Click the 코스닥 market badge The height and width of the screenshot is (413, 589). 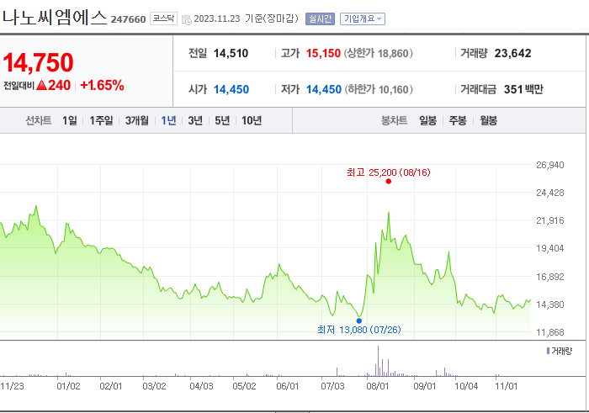click(x=163, y=19)
